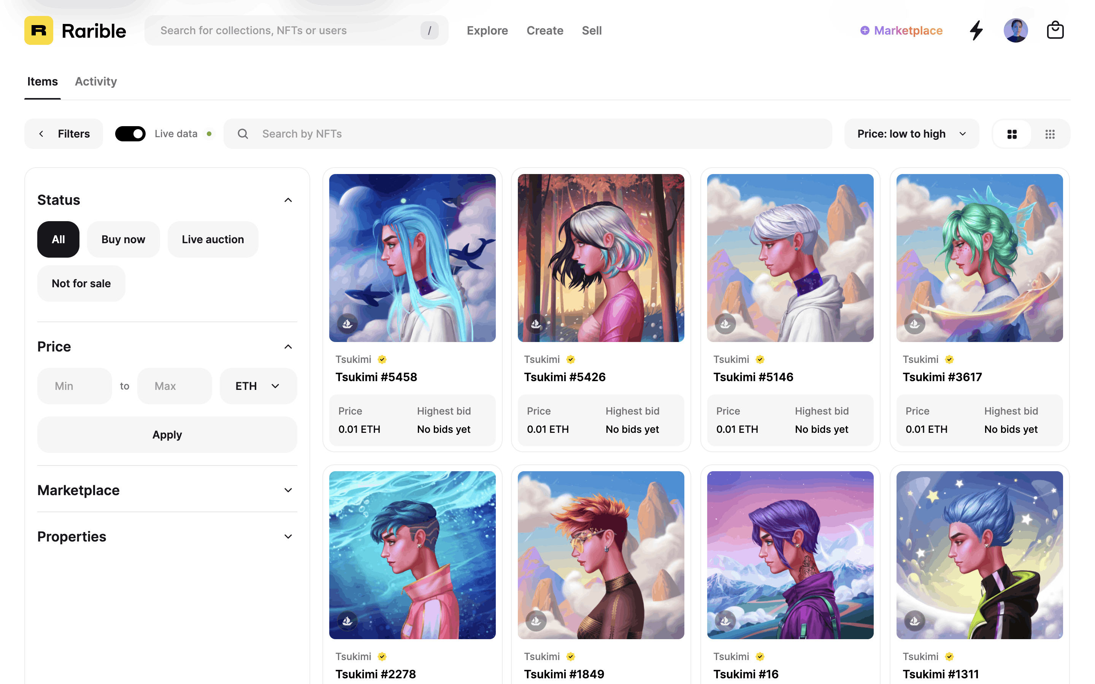This screenshot has width=1095, height=684.
Task: Open the Price: low to high dropdown
Action: pos(911,134)
